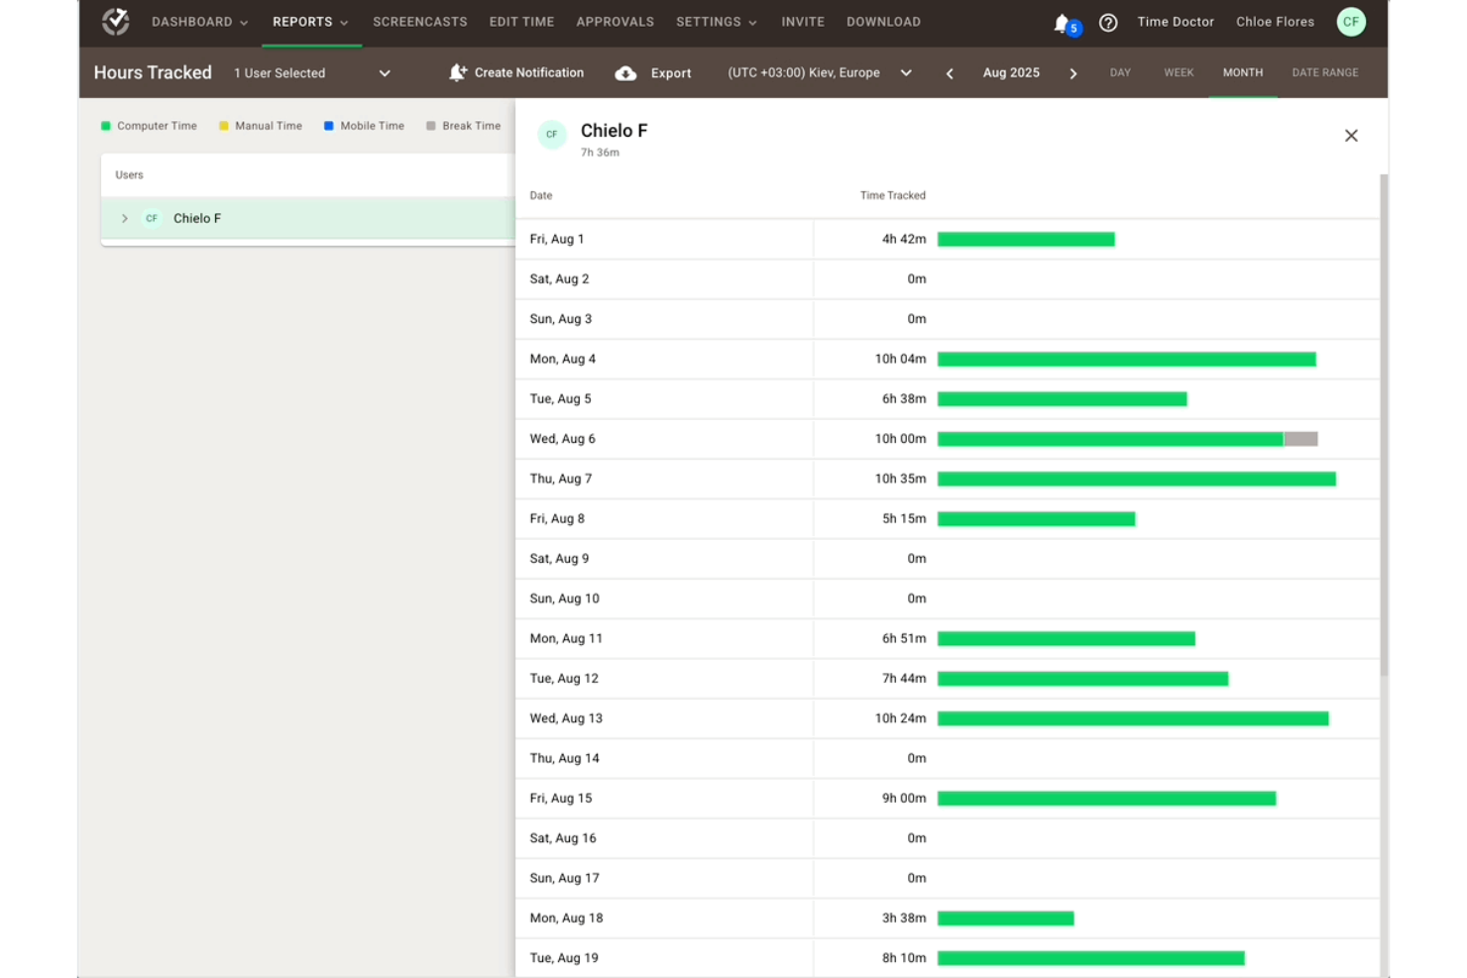Open the Time Doctor logo home icon
Viewport: 1467px width, 978px height.
[x=115, y=21]
